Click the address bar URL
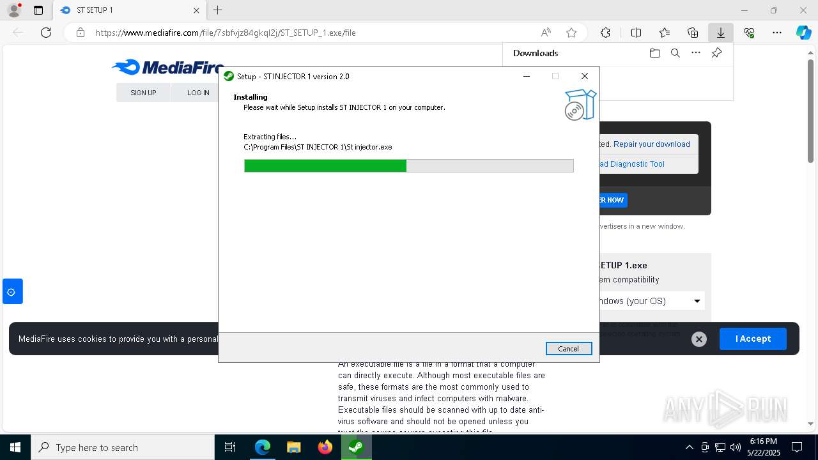Screen dimensions: 818x460 (x=225, y=33)
